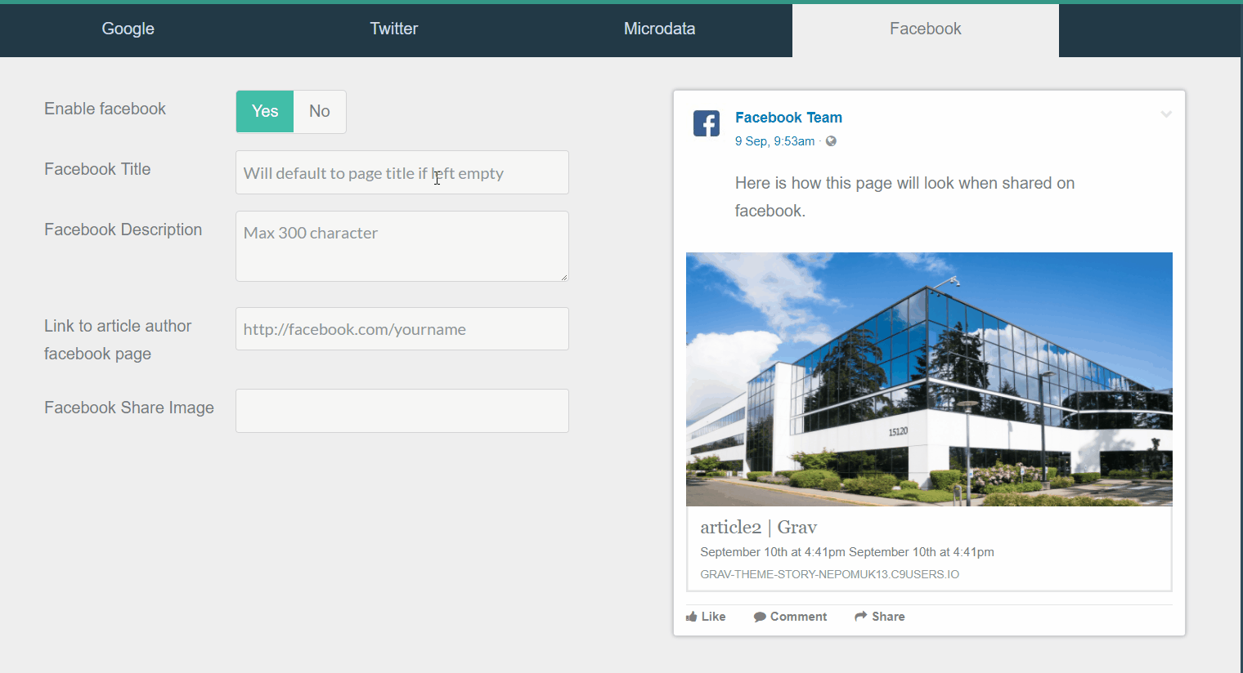Image resolution: width=1243 pixels, height=673 pixels.
Task: Switch to the Google tab
Action: pyautogui.click(x=128, y=30)
